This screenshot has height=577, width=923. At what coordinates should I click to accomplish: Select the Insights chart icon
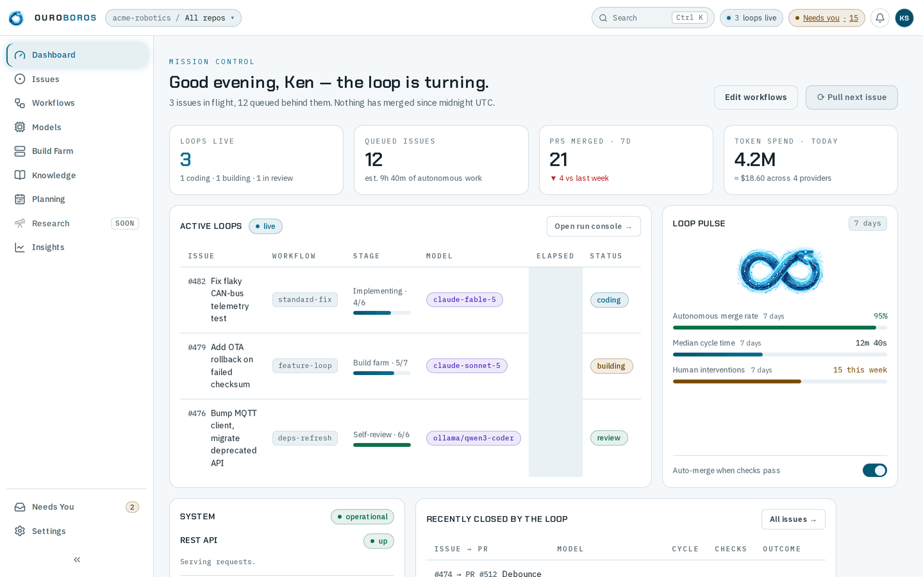(x=20, y=247)
